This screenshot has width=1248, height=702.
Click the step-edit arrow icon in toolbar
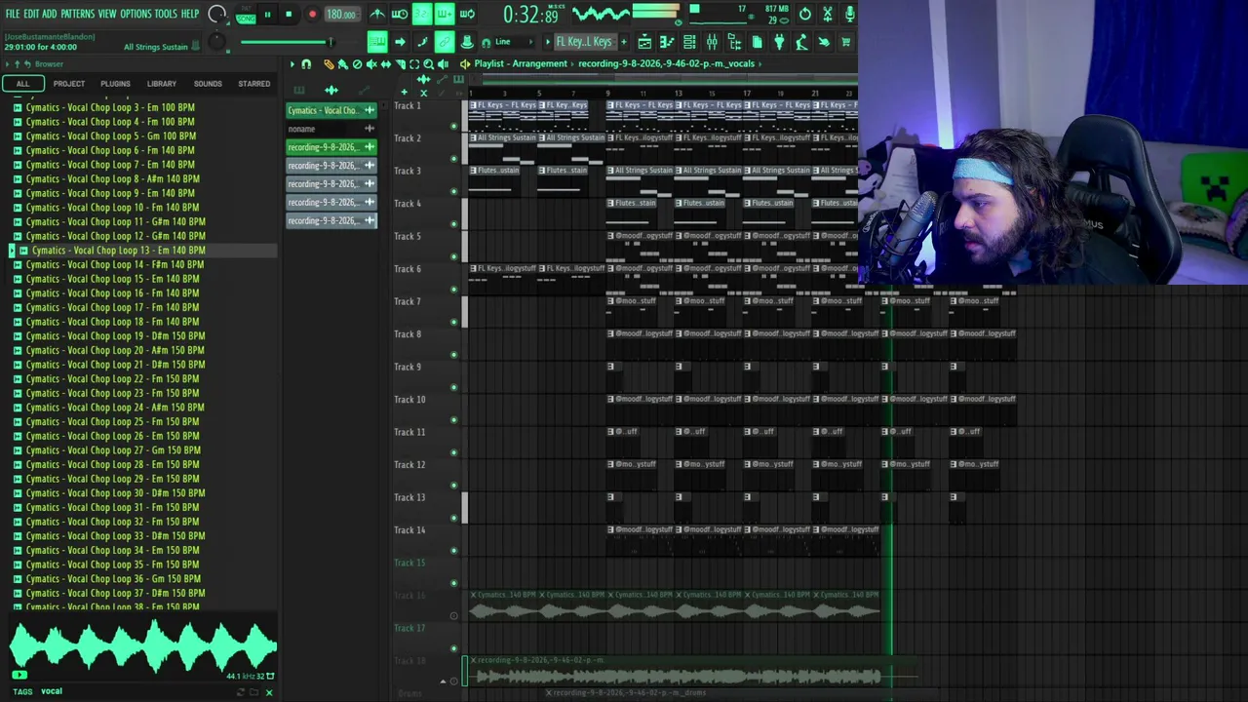(400, 42)
